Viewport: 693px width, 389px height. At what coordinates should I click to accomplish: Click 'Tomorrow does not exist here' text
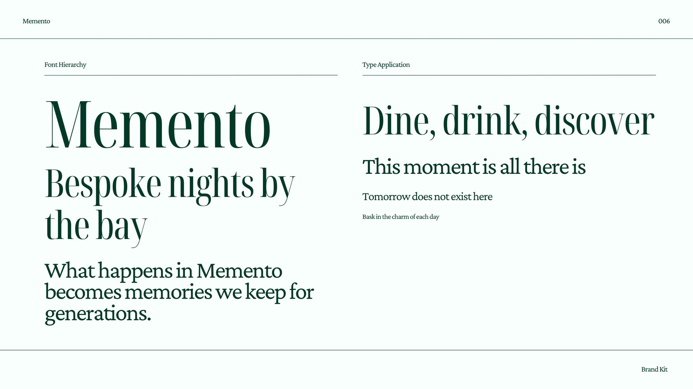point(427,197)
